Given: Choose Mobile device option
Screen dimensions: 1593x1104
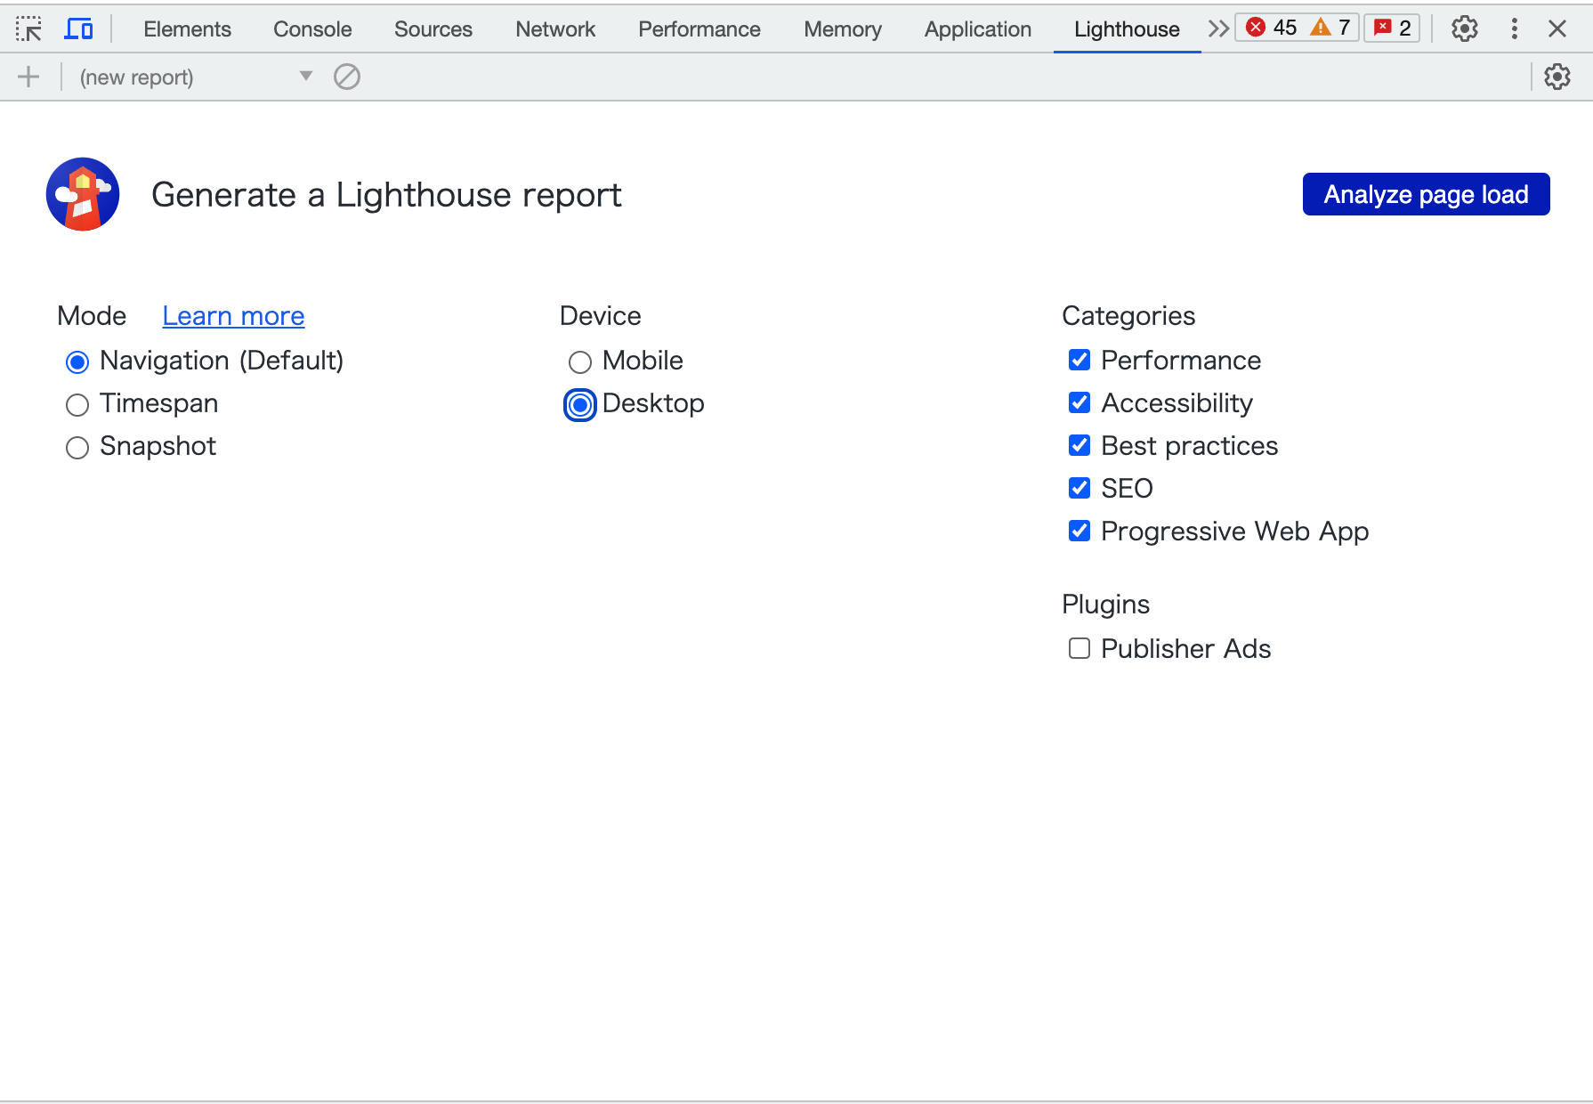Looking at the screenshot, I should tap(580, 361).
